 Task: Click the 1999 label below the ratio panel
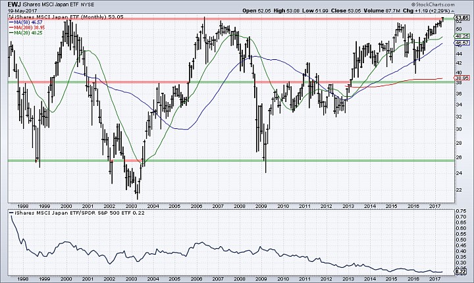click(x=45, y=279)
